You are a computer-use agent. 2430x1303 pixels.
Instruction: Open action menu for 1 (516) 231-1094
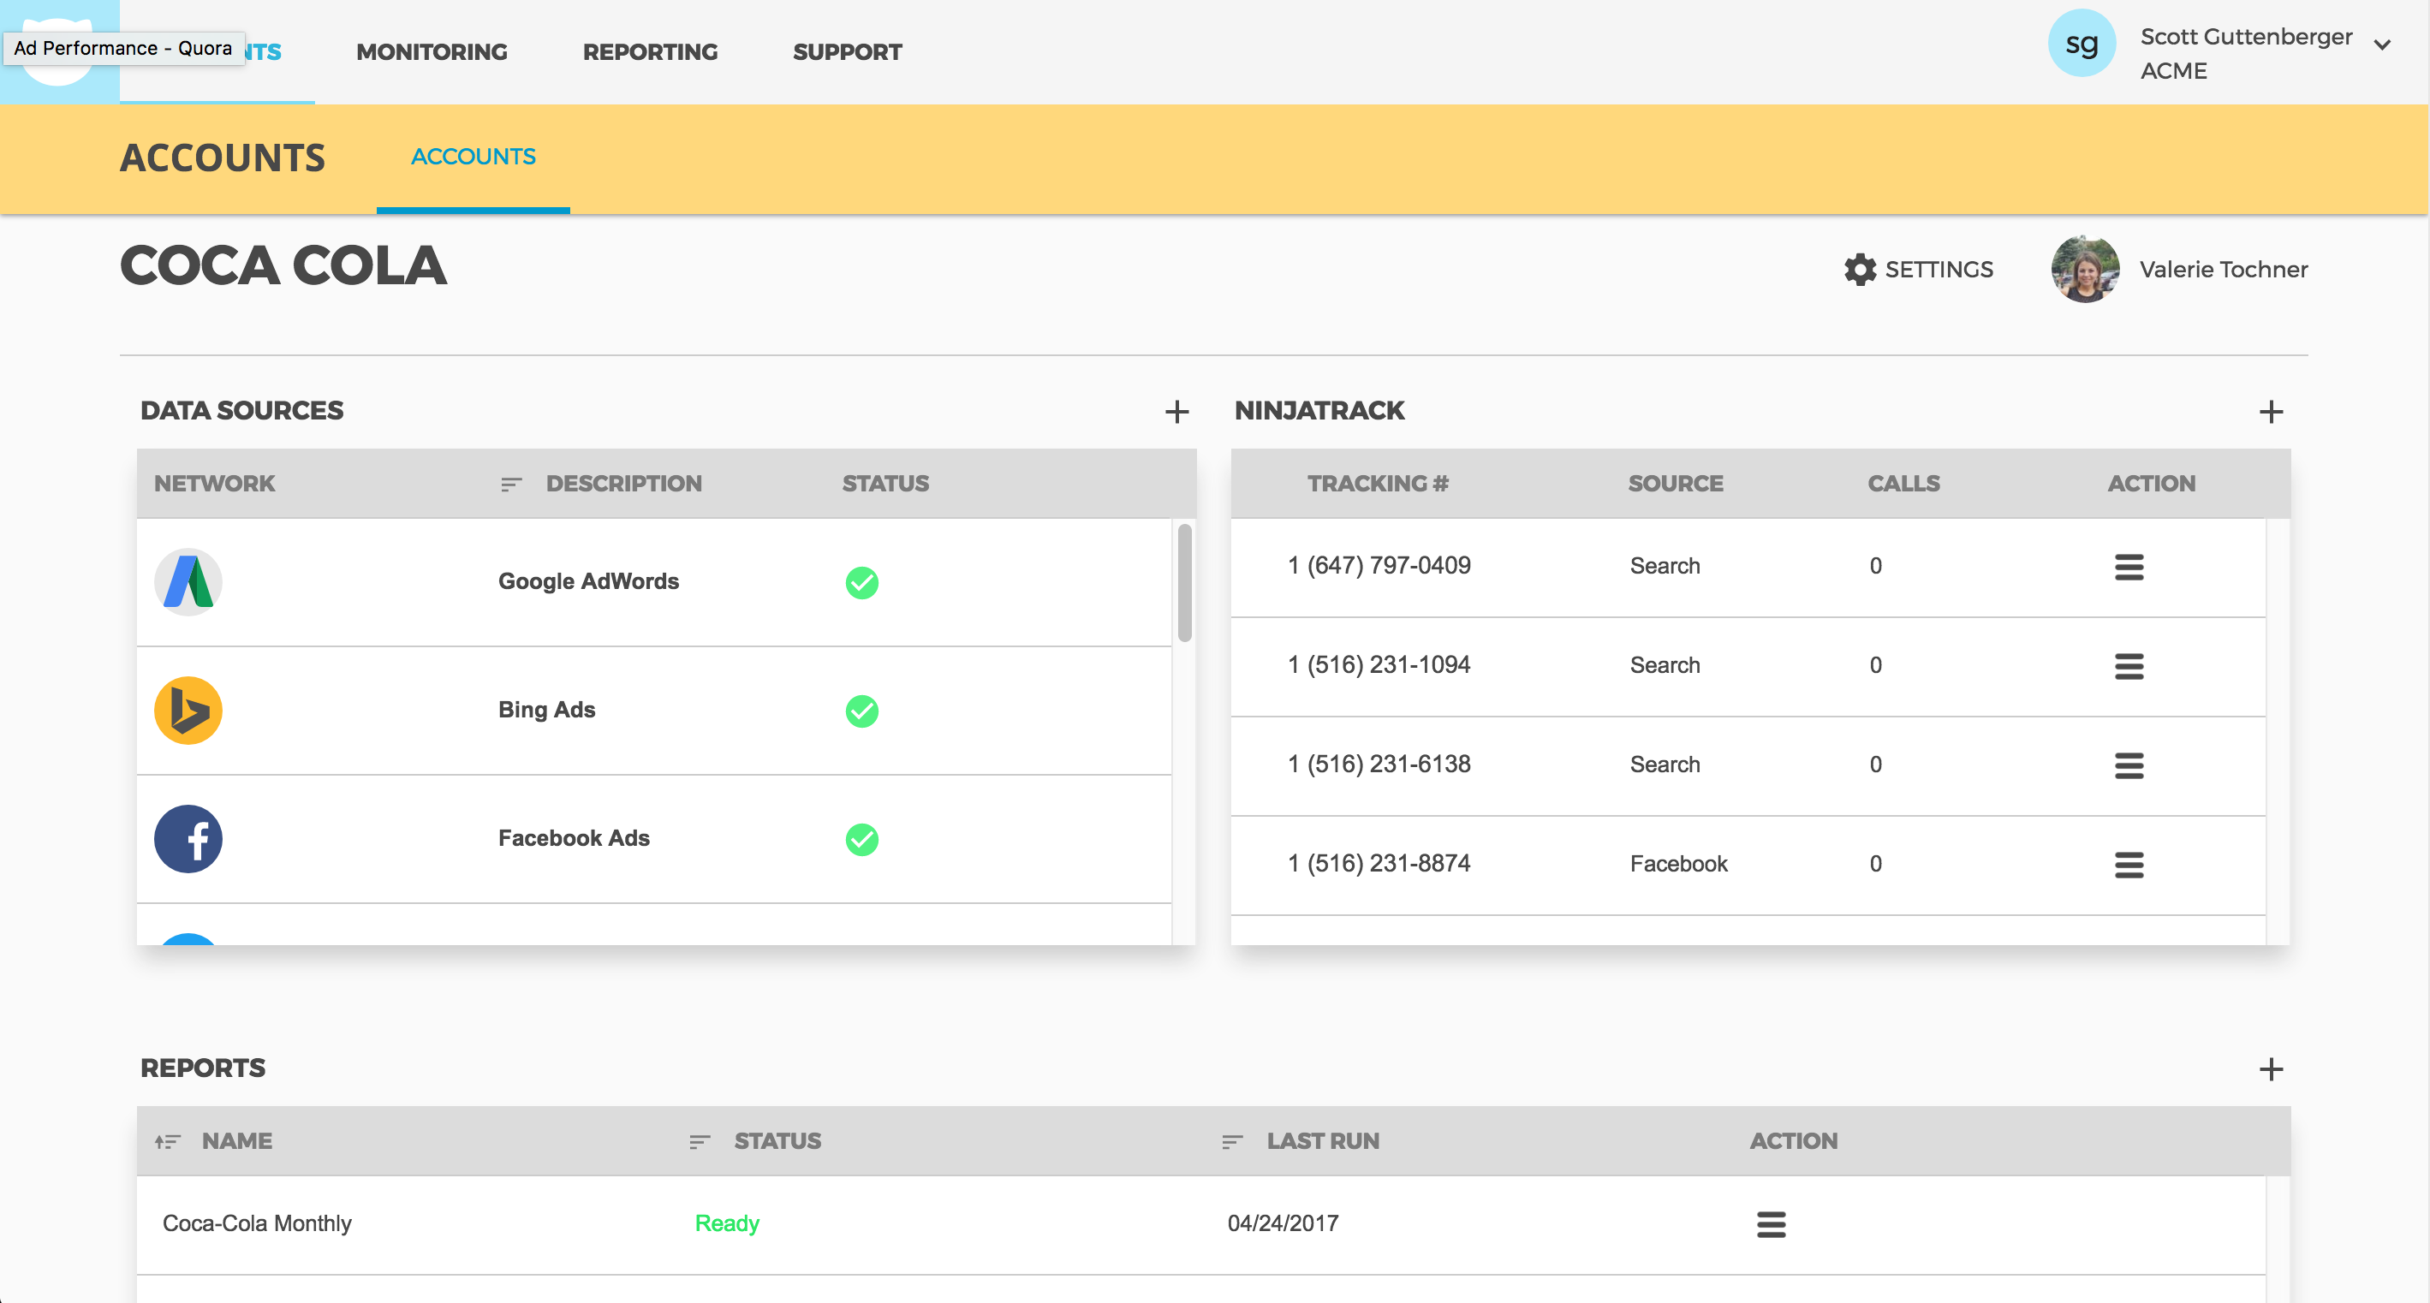(x=2128, y=666)
